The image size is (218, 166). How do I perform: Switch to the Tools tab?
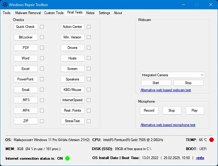click(7, 13)
